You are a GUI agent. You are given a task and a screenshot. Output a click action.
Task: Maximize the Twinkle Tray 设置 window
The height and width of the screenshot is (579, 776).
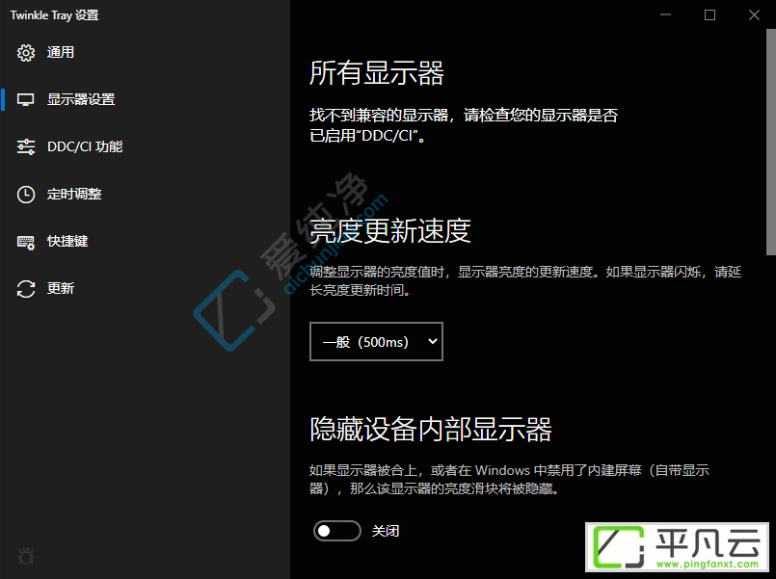pos(709,15)
